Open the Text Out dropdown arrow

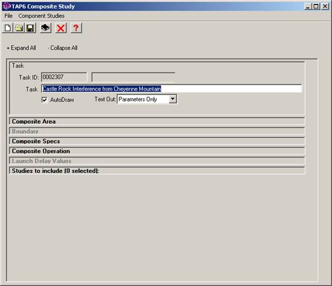[172, 99]
